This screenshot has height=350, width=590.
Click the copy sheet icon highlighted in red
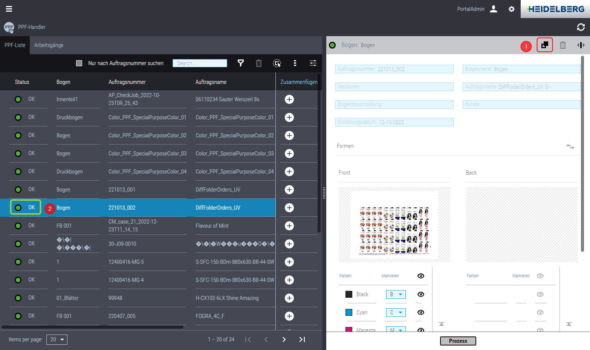click(544, 45)
